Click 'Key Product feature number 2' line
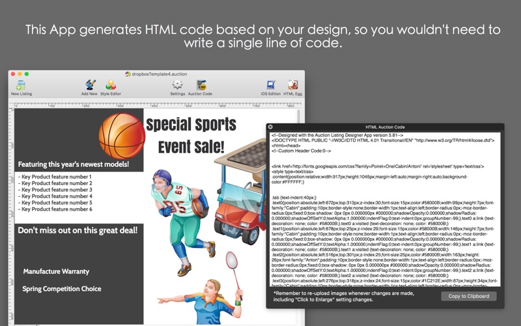 pyautogui.click(x=55, y=183)
